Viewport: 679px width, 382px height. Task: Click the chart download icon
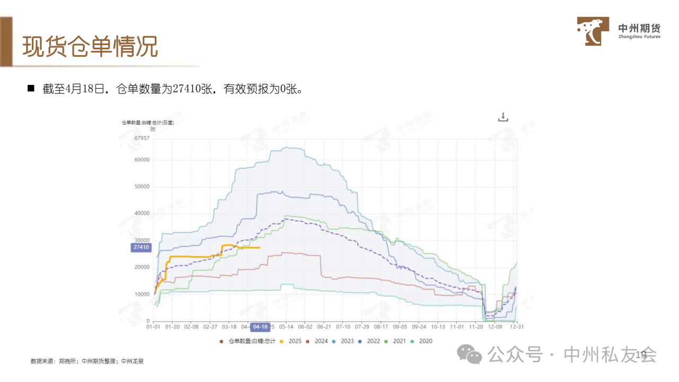pyautogui.click(x=503, y=117)
